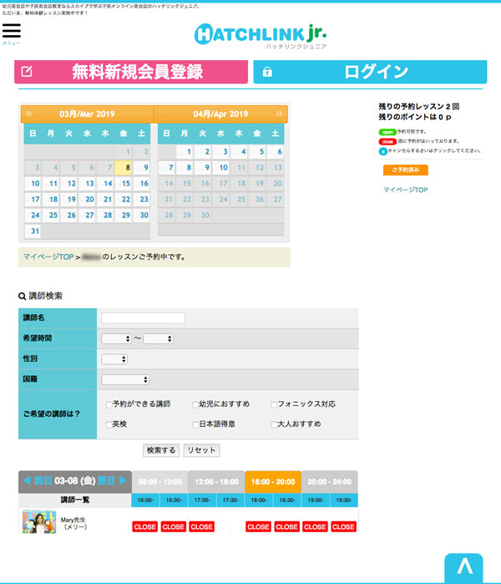Tick the 英検 checkbox
Viewport: 501px width, 584px height.
tap(109, 424)
